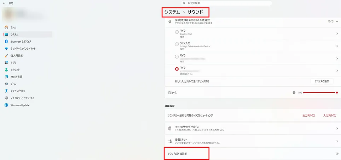The width and height of the screenshot is (341, 160).
Task: Select ネットワークとインターネット wifi icon
Action: click(6, 49)
